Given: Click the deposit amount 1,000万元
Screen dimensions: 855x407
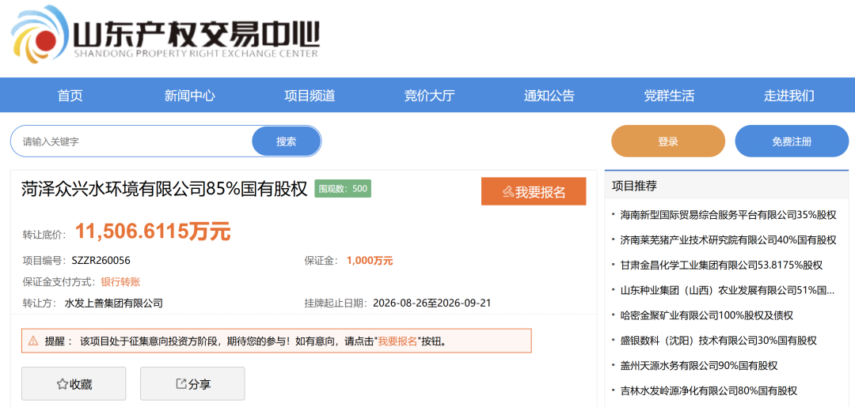Looking at the screenshot, I should pos(370,261).
